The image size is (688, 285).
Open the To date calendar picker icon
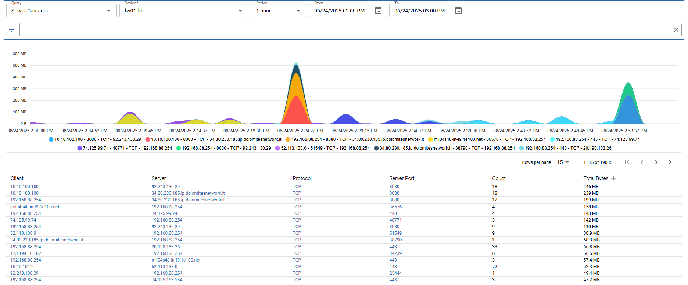[x=458, y=11]
